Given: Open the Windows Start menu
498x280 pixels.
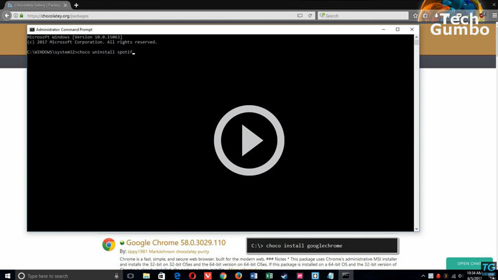Looking at the screenshot, I should click(x=7, y=276).
